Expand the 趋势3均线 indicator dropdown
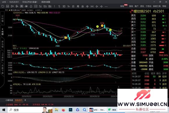Viewport: 169px width, 113px height. coord(18,13)
